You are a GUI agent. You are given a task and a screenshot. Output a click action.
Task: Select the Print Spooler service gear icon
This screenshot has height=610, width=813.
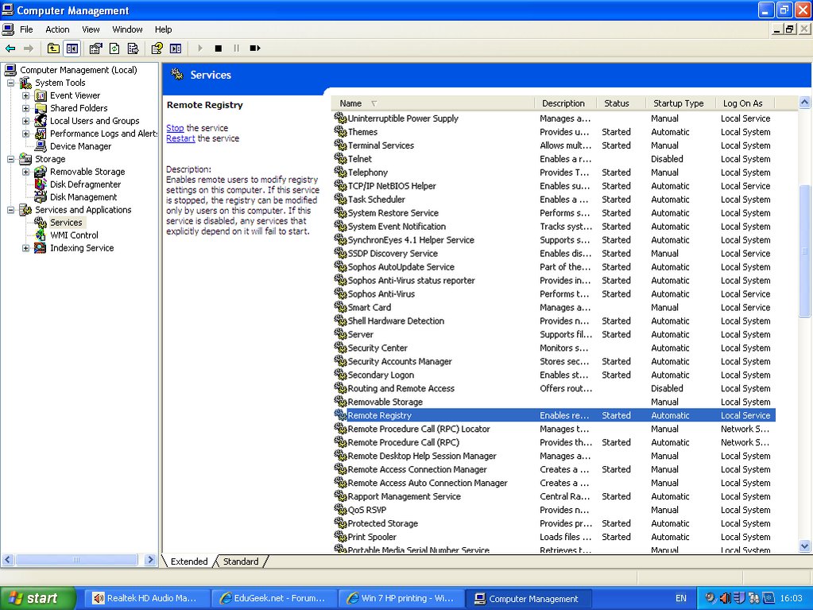tap(340, 536)
